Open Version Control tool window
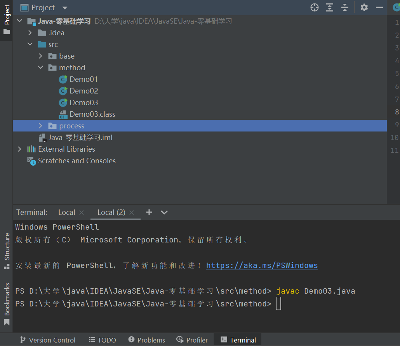400x346 pixels. (x=48, y=340)
